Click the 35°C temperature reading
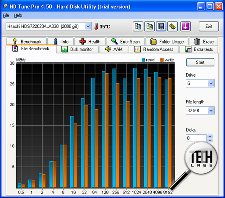225x198 pixels. point(105,26)
